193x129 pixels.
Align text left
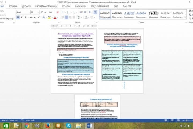pos(63,17)
